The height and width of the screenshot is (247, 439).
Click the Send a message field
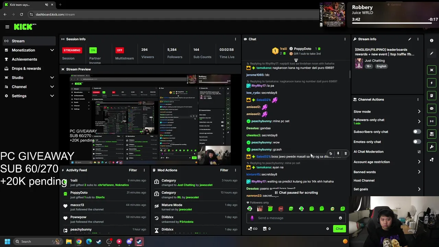(x=296, y=218)
